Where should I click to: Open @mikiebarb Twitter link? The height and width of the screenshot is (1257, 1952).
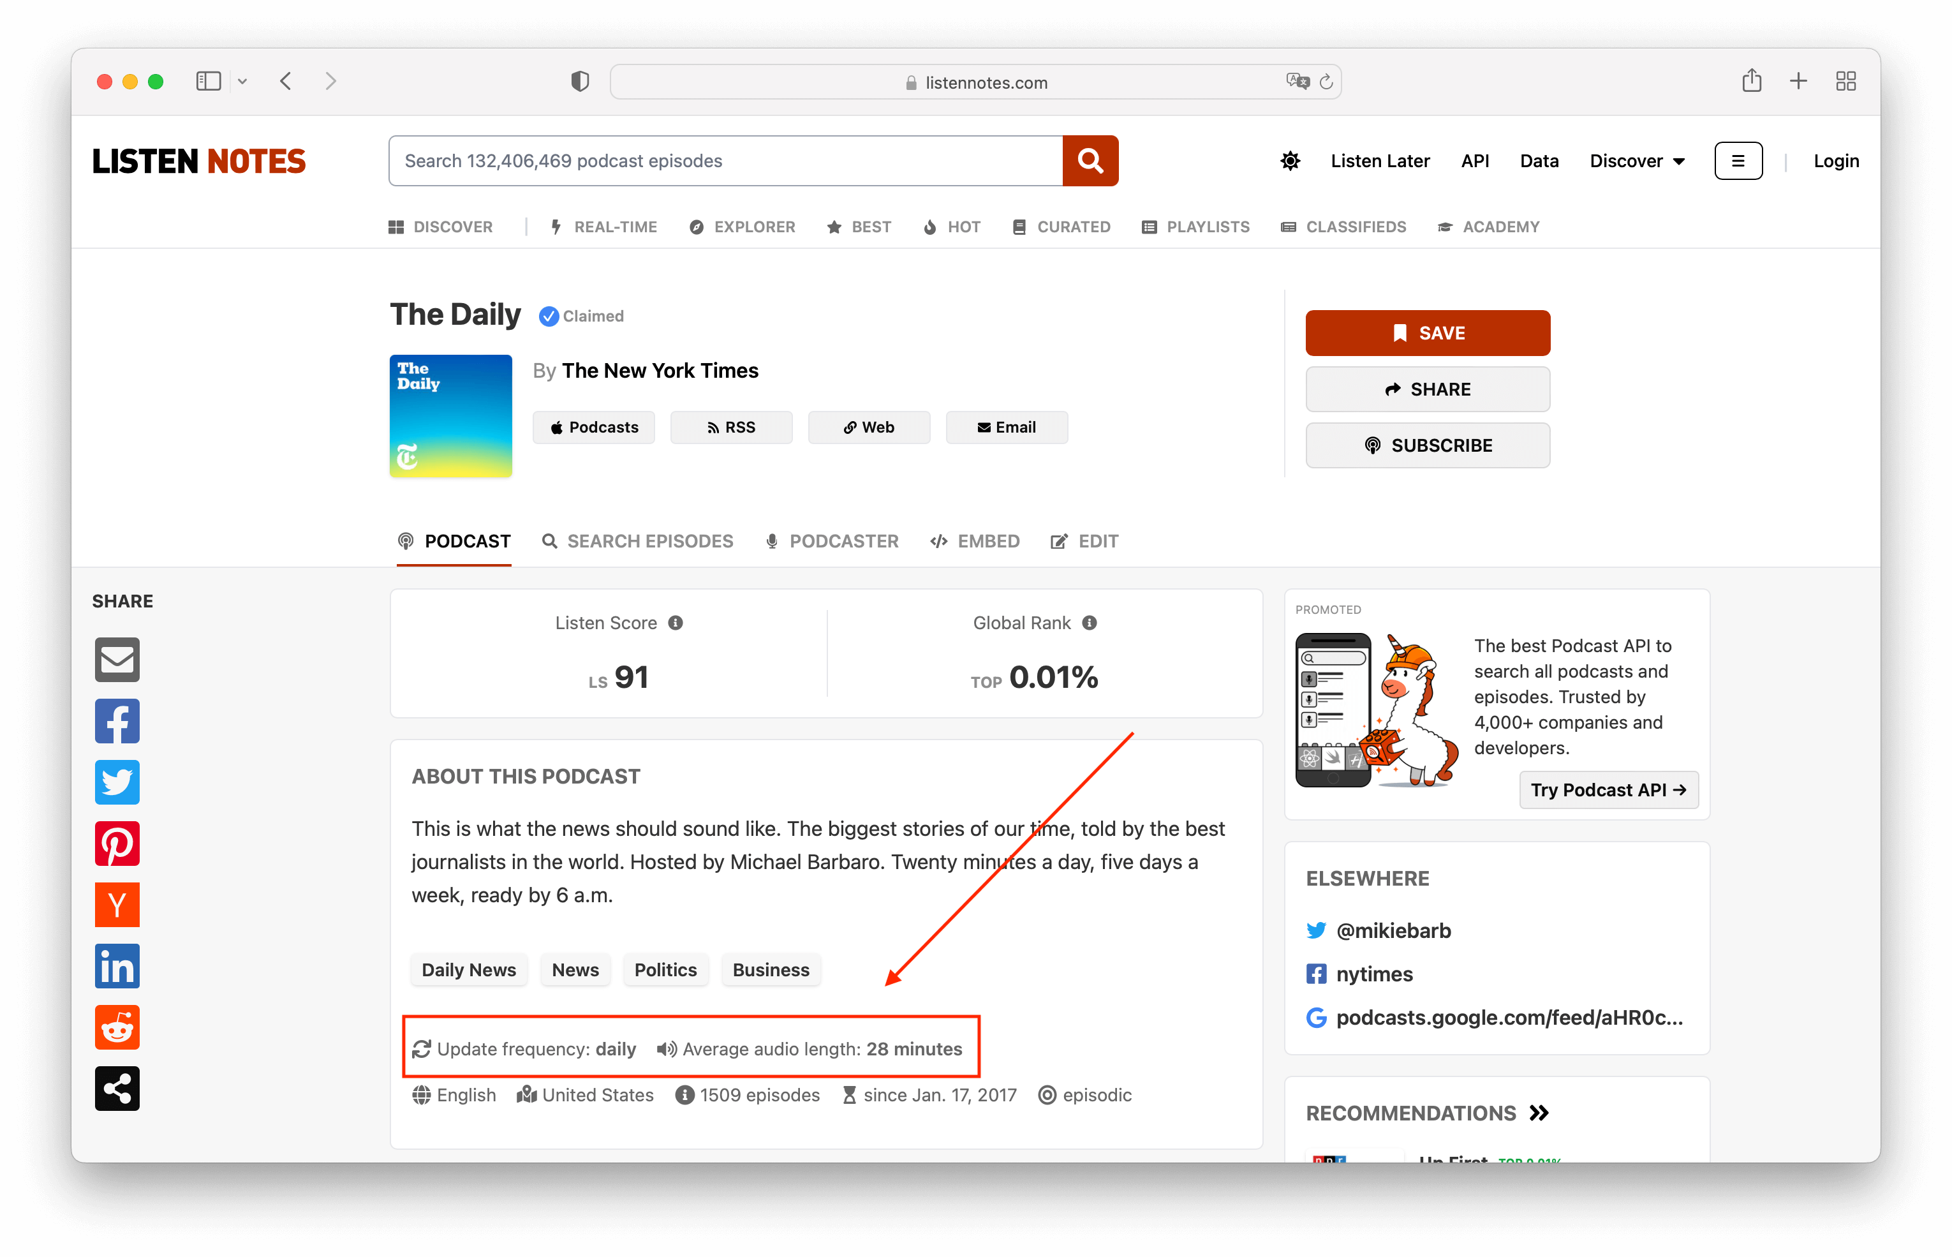pos(1393,930)
